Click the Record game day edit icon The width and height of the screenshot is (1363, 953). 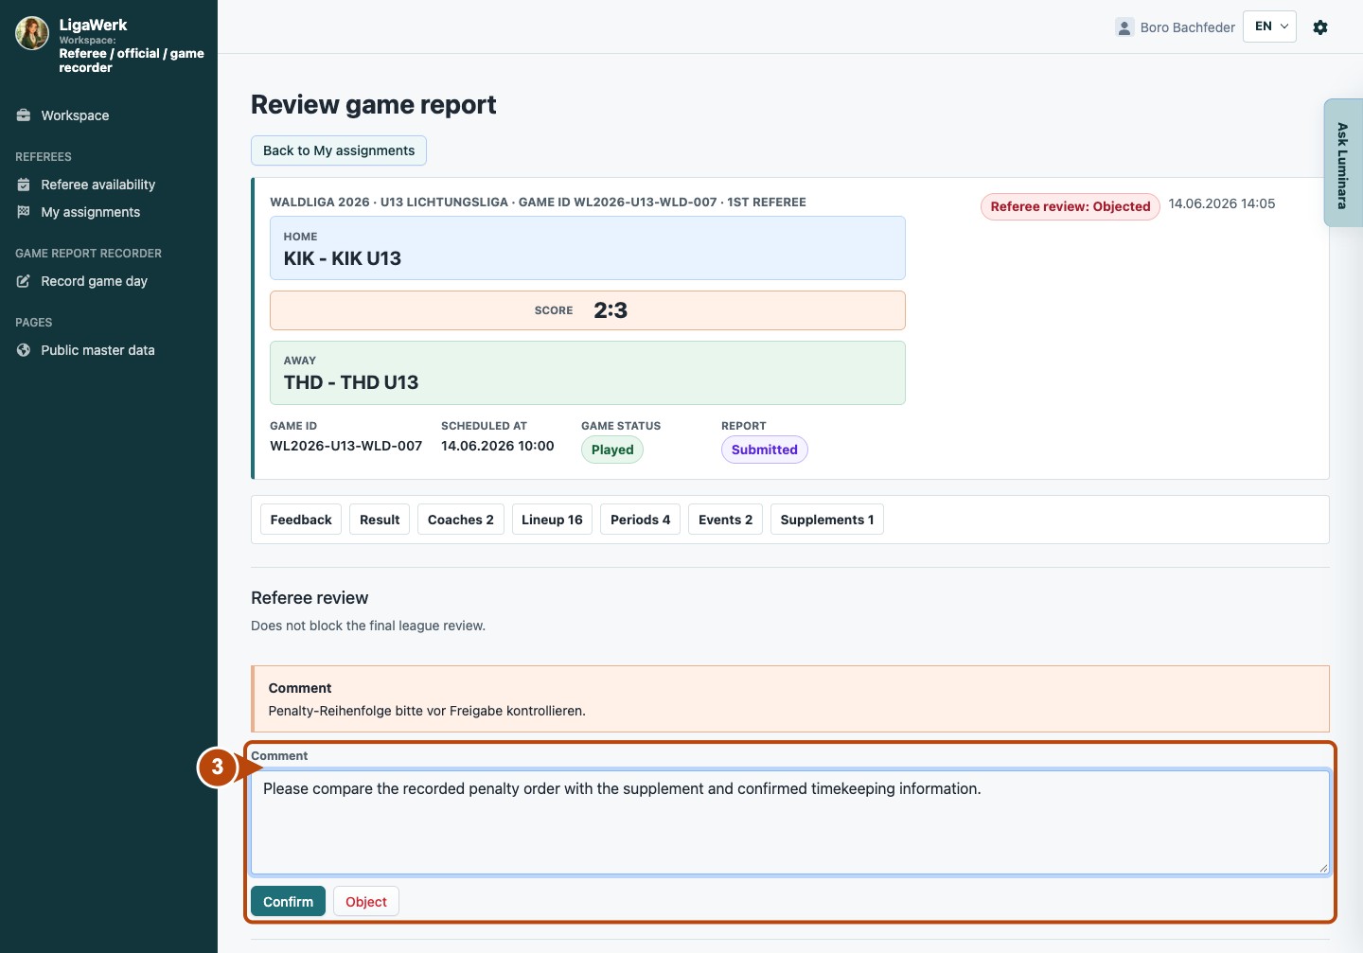24,281
